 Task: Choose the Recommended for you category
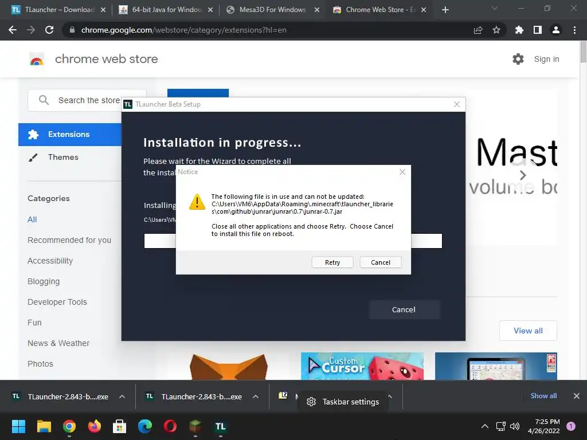click(69, 240)
